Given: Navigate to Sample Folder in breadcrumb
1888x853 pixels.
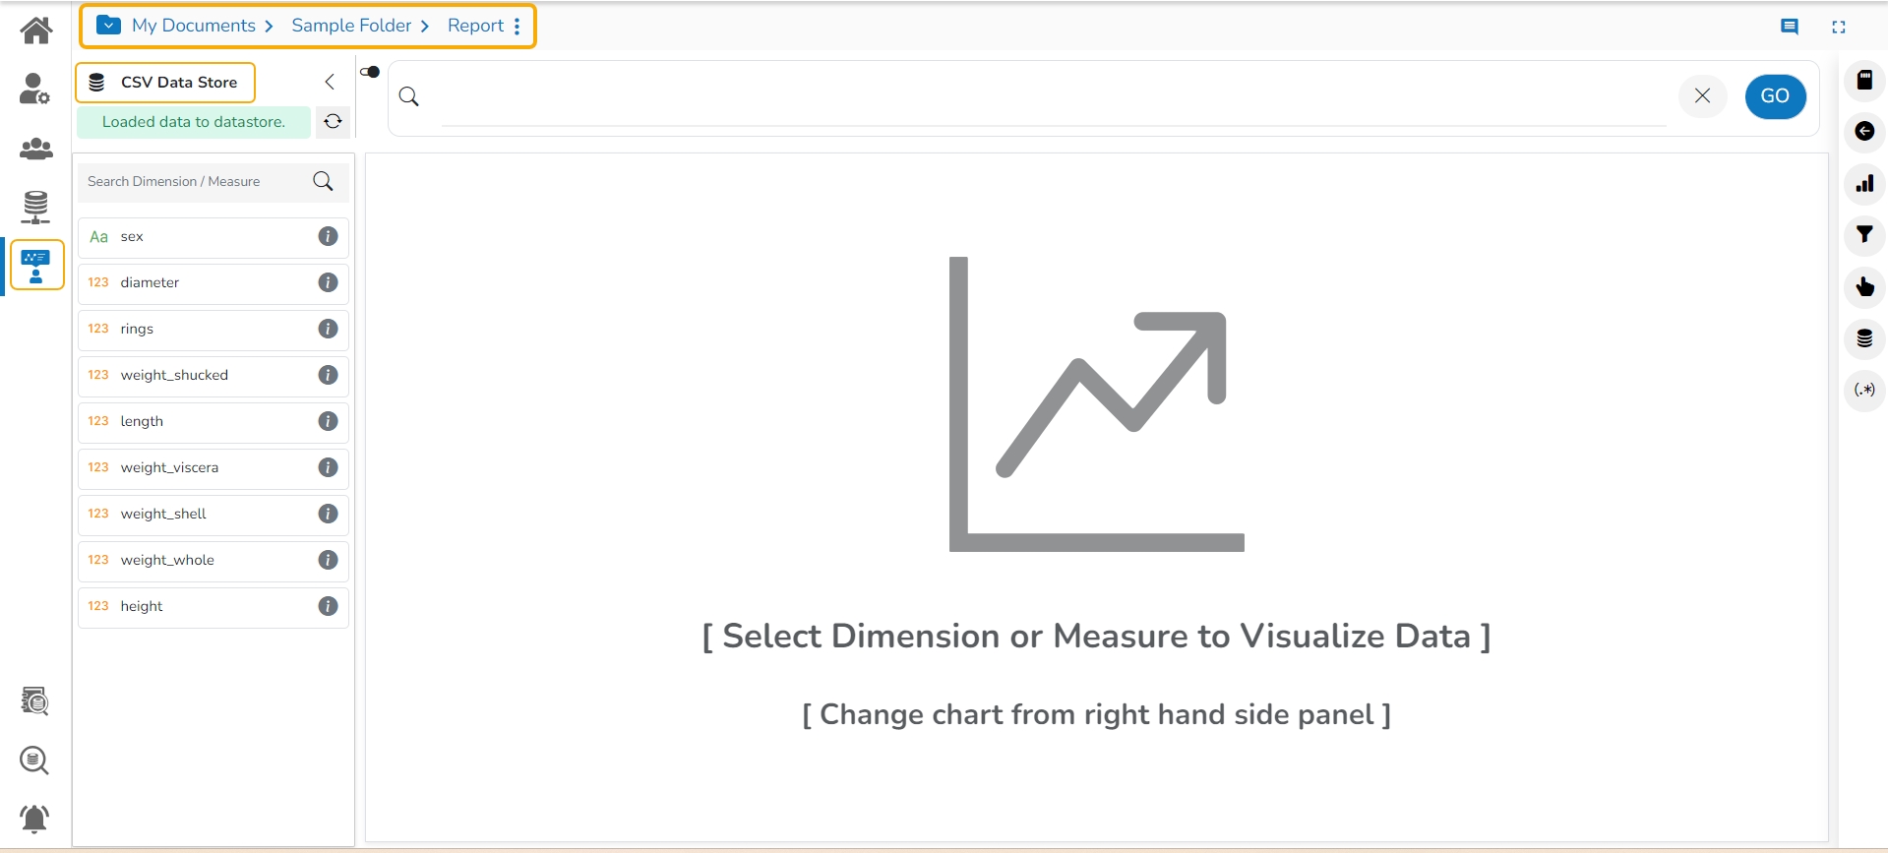Looking at the screenshot, I should (x=351, y=26).
